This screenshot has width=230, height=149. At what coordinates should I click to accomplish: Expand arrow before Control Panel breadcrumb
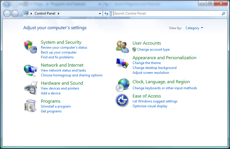click(x=31, y=13)
